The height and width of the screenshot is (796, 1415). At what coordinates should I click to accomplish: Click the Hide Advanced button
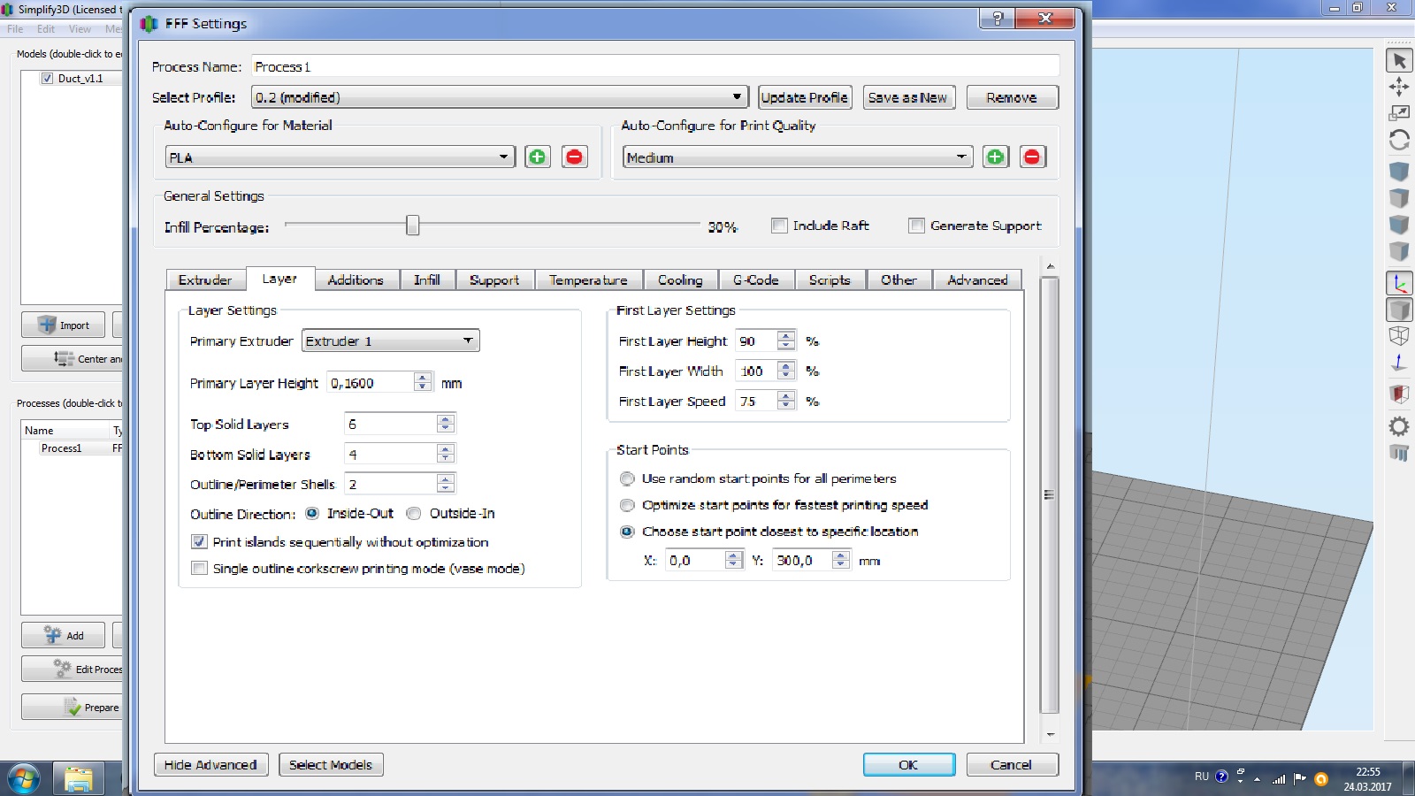pos(210,765)
